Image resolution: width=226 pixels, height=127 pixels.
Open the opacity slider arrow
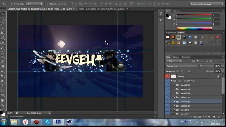222,66
